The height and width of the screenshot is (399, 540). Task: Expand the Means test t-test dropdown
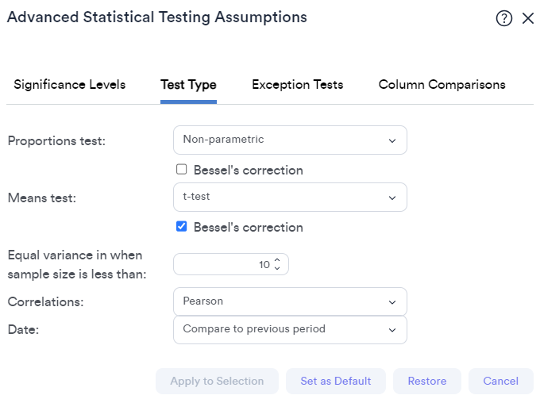click(x=290, y=197)
